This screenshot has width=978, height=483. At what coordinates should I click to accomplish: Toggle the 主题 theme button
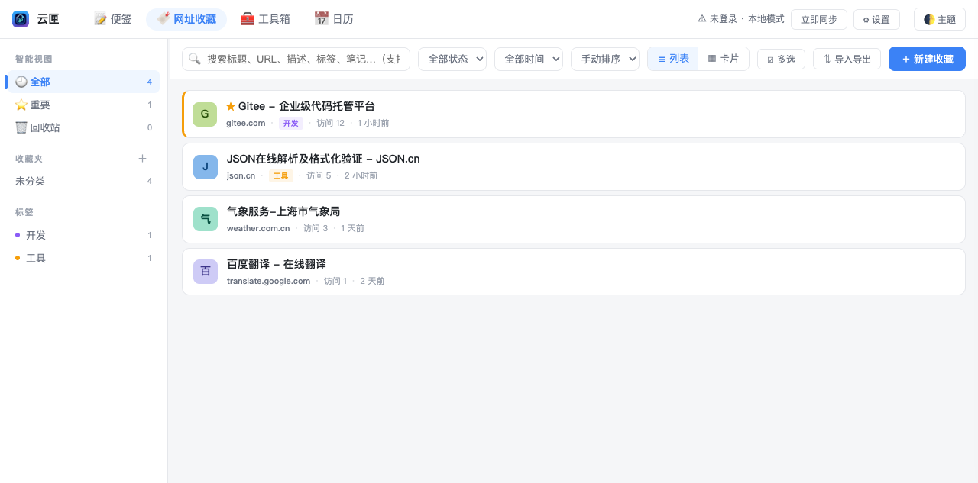tap(940, 19)
